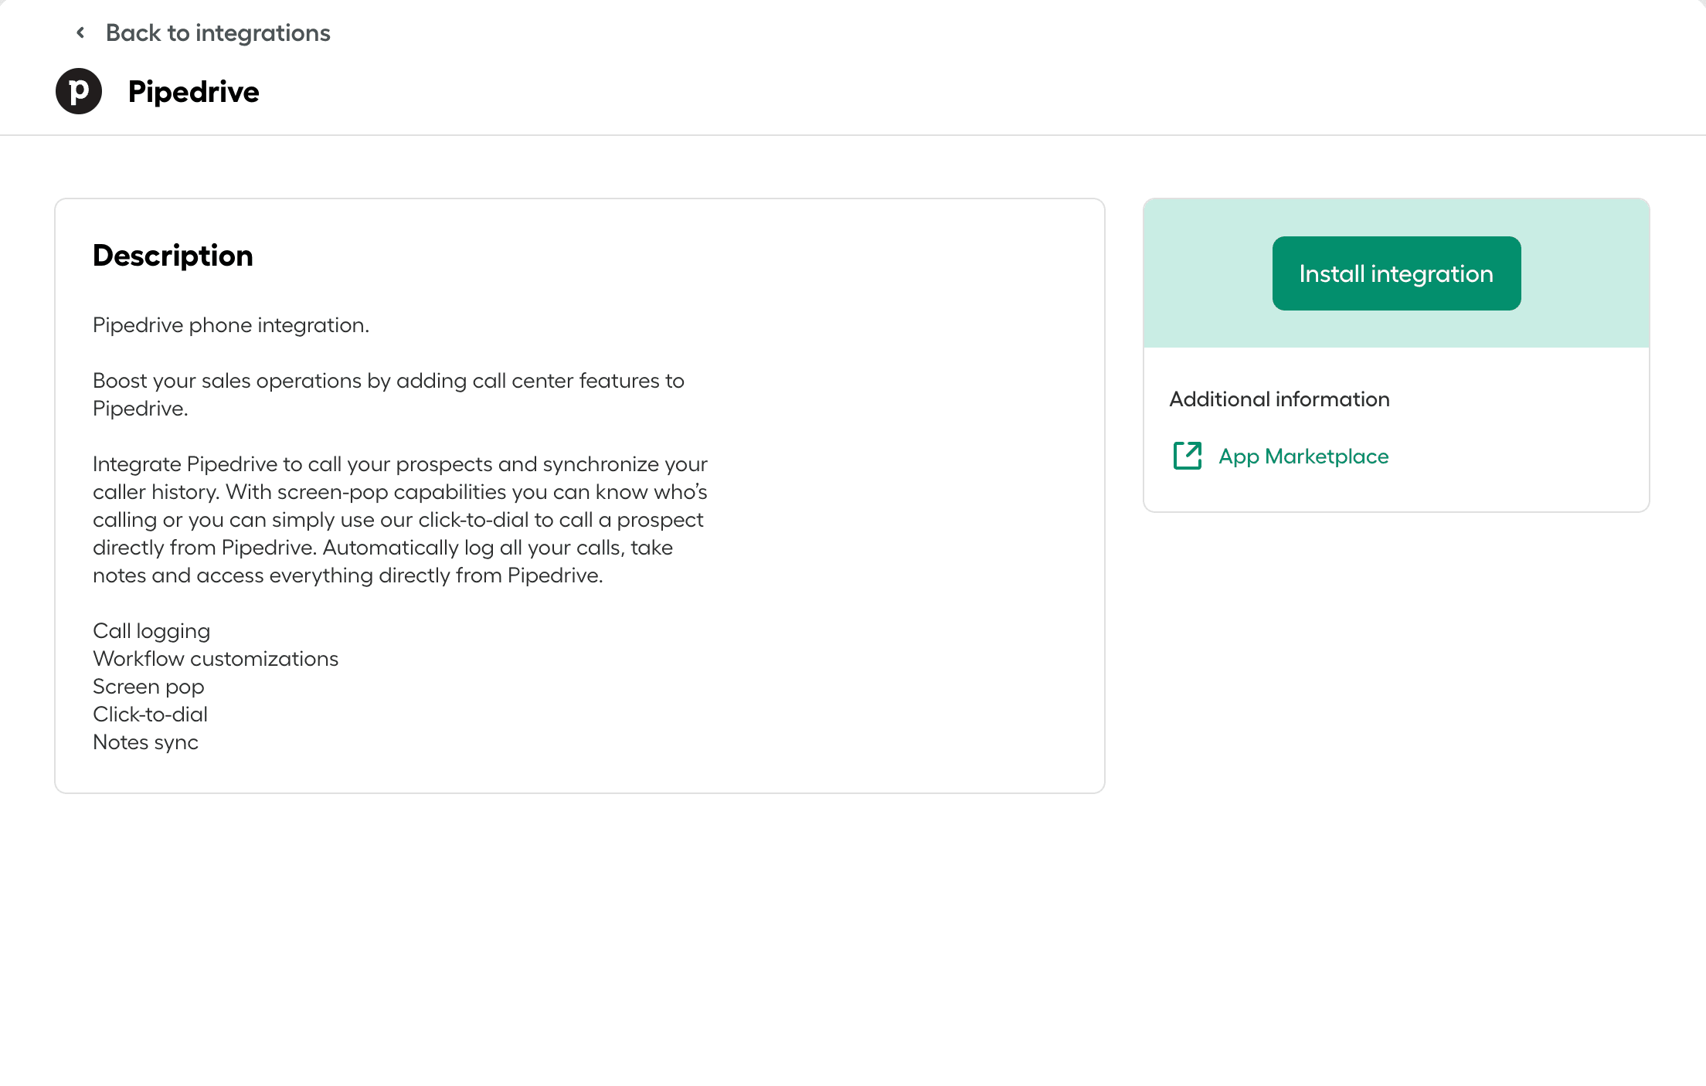
Task: Click the Notes sync feature text
Action: 145,742
